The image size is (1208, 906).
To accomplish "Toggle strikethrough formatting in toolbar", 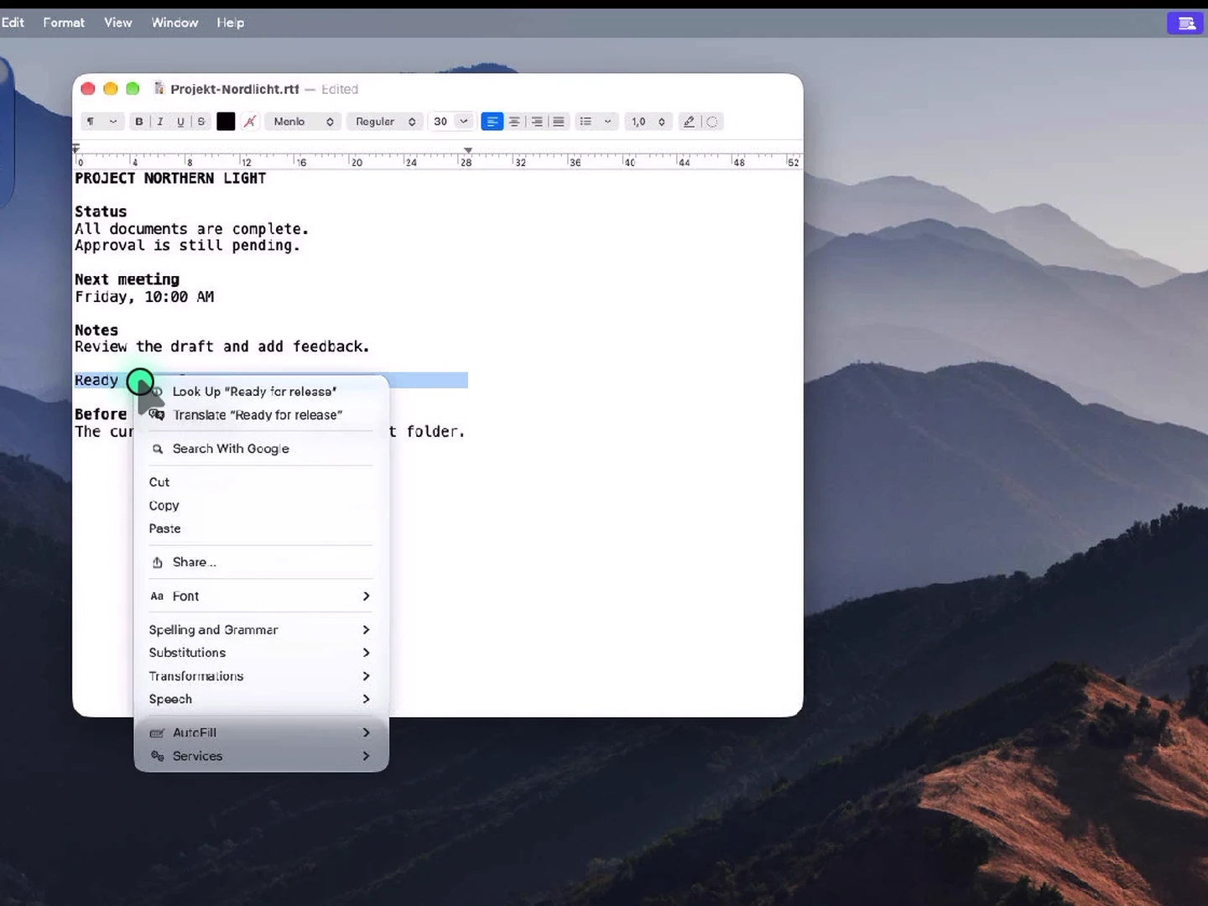I will coord(200,122).
